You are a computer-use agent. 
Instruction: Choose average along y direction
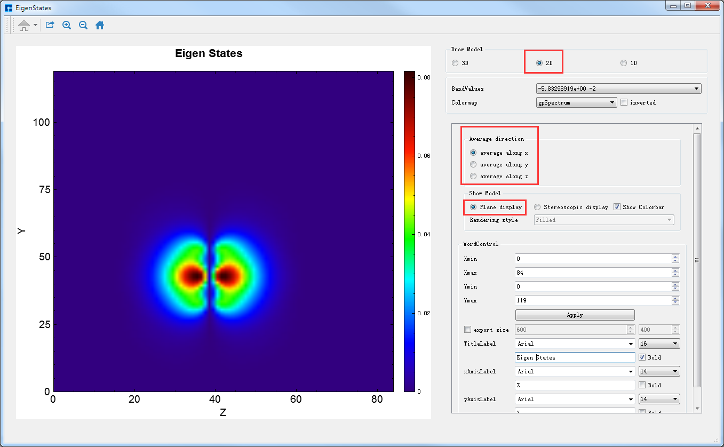click(473, 165)
